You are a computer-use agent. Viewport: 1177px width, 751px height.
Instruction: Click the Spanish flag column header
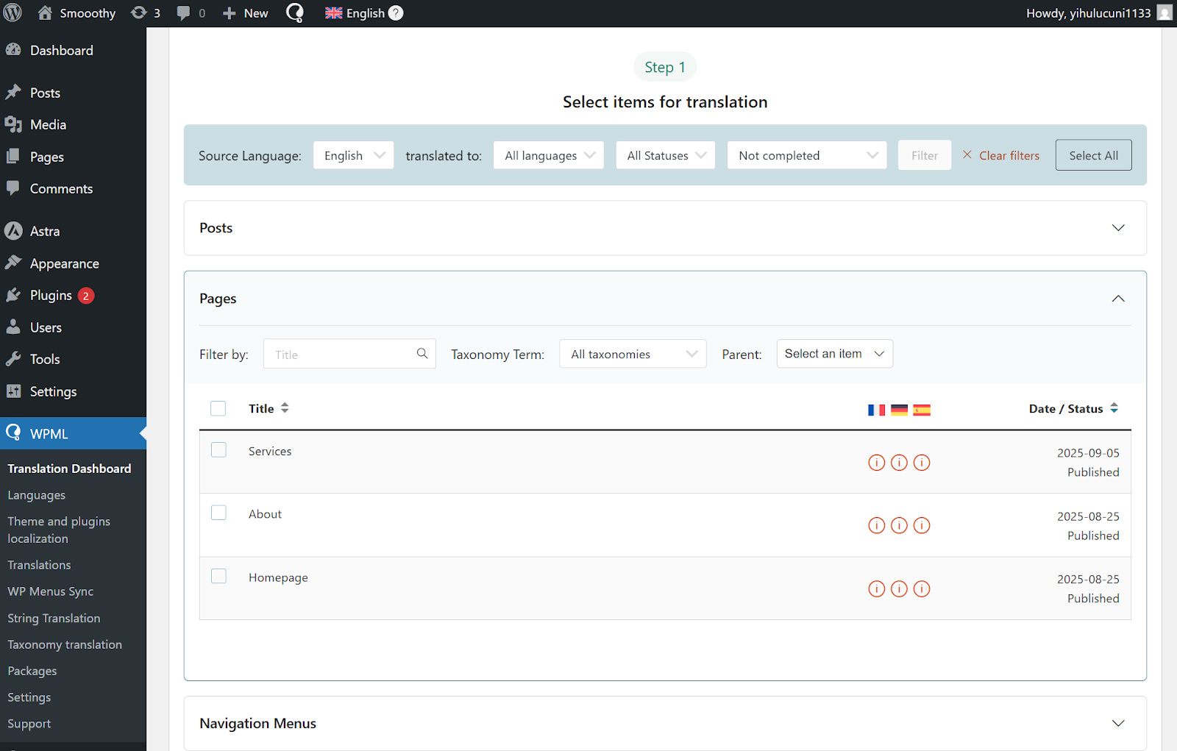click(922, 410)
